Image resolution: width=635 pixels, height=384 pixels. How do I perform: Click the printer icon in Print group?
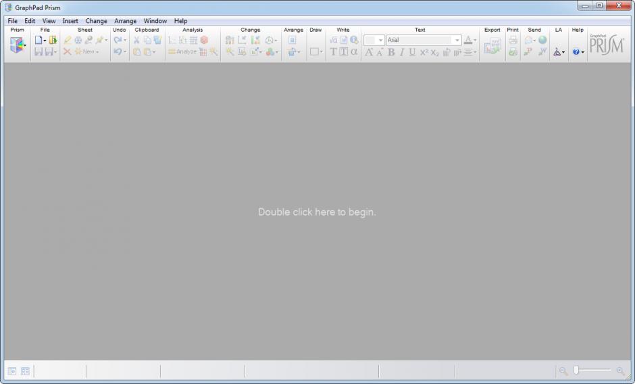pos(513,40)
